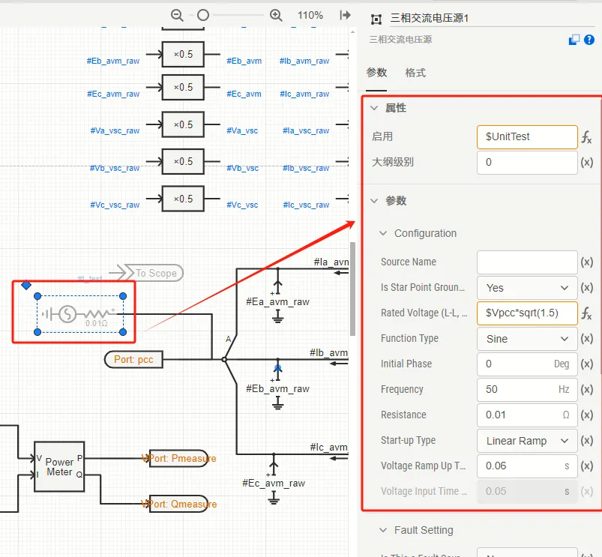The width and height of the screenshot is (602, 557).
Task: Click the collapse side panel arrow icon
Action: [345, 15]
